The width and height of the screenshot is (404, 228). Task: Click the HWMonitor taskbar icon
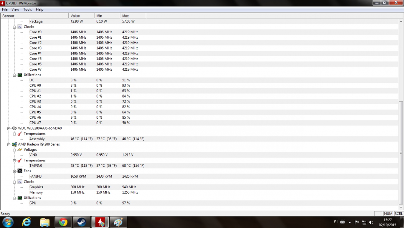point(100,222)
